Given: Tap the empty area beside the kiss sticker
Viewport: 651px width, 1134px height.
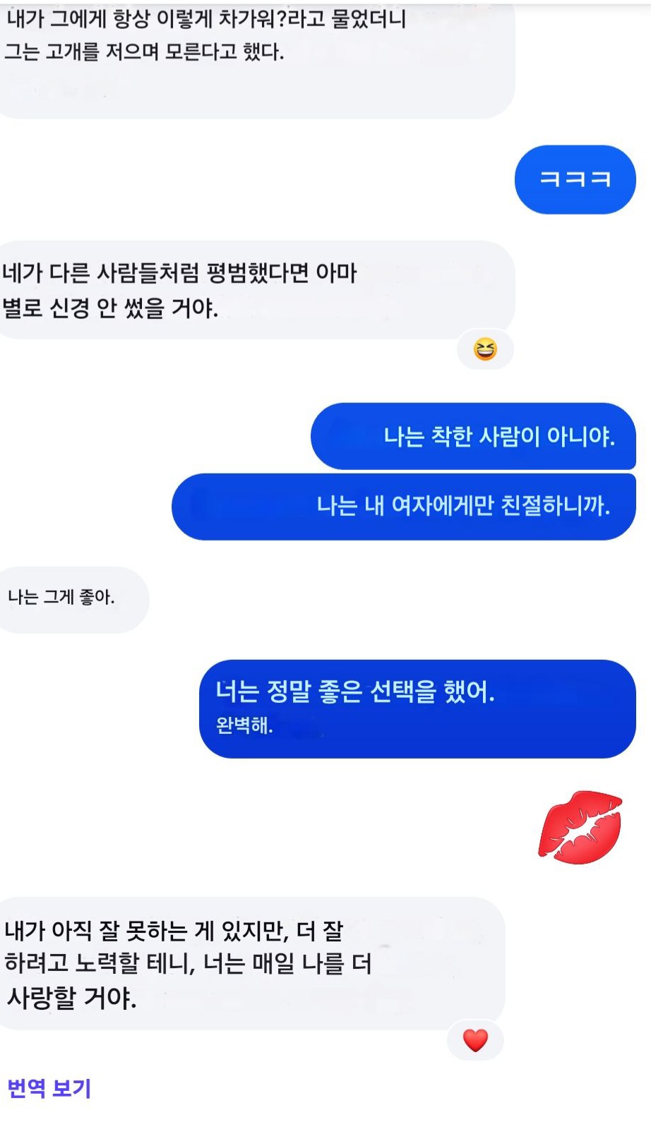Looking at the screenshot, I should coord(268,827).
